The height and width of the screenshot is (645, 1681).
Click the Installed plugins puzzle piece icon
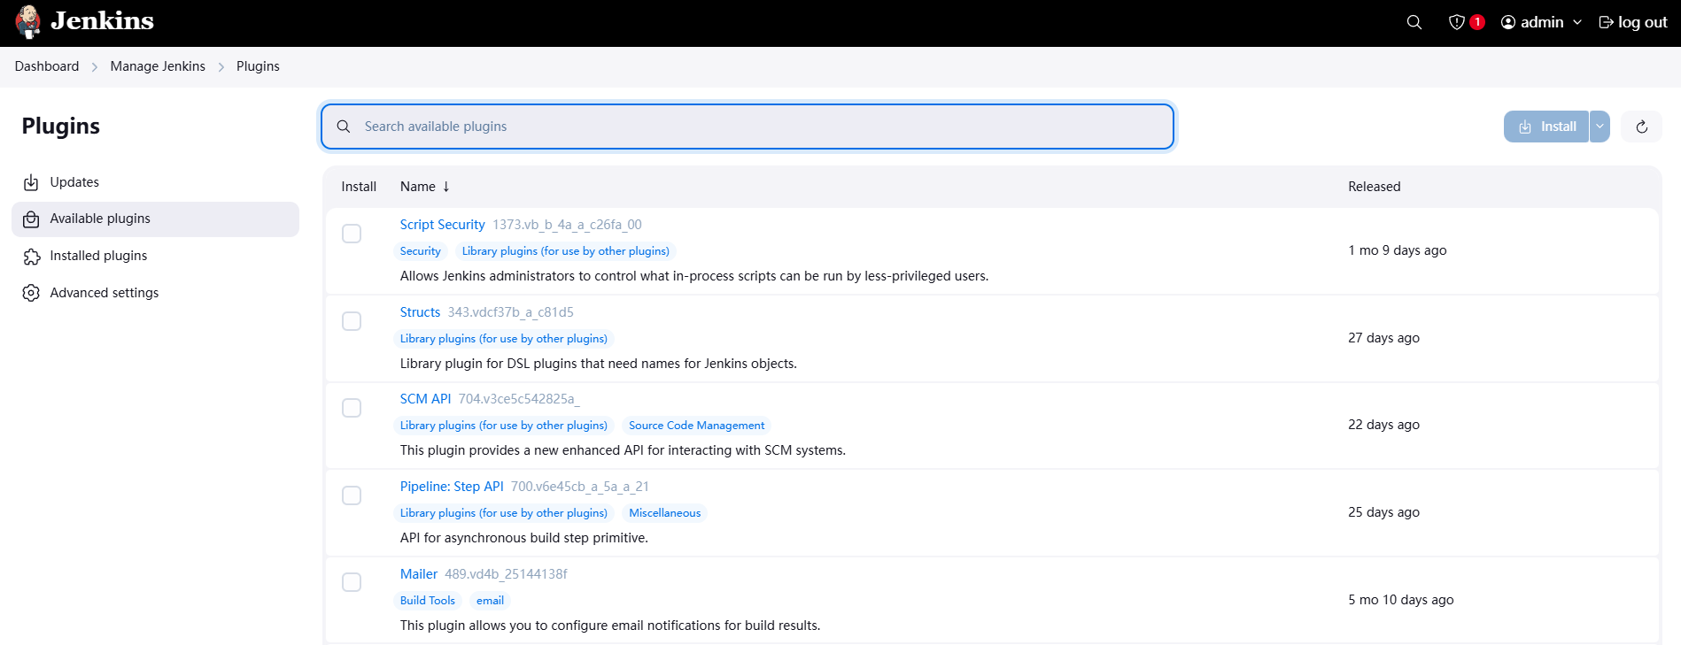coord(31,257)
